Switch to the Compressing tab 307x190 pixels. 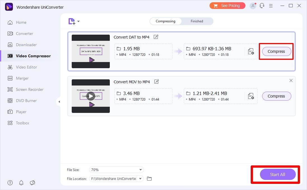click(x=166, y=21)
